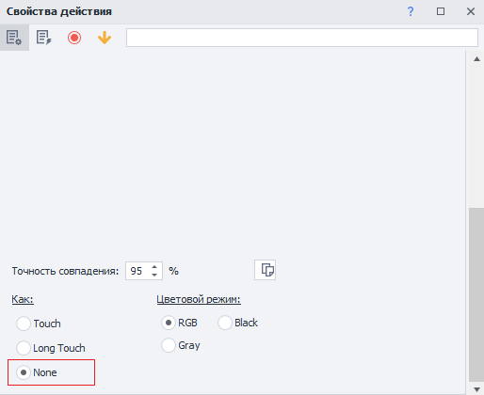Close the action properties panel
The width and height of the screenshot is (484, 395).
point(471,11)
